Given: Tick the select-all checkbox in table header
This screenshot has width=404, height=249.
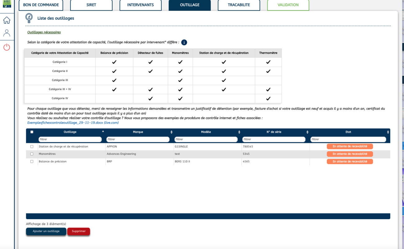Looking at the screenshot, I should coord(32,132).
